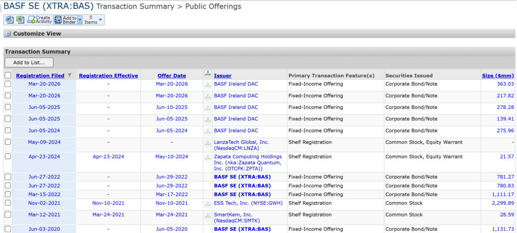Open corporate tree icon beside Zapata Computing Holdings
The image size is (517, 233).
tap(208, 158)
